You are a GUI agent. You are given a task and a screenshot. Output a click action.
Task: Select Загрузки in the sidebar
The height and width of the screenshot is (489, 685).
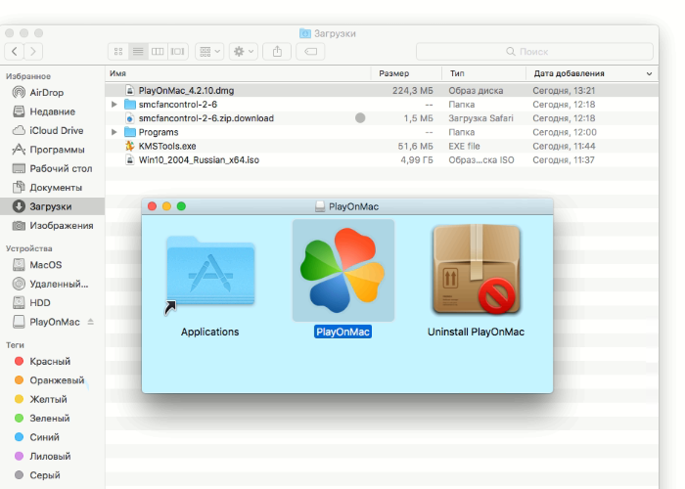53,206
